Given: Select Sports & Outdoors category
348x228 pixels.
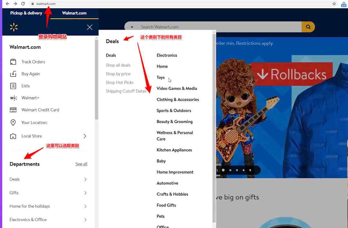Looking at the screenshot, I should pos(174,111).
